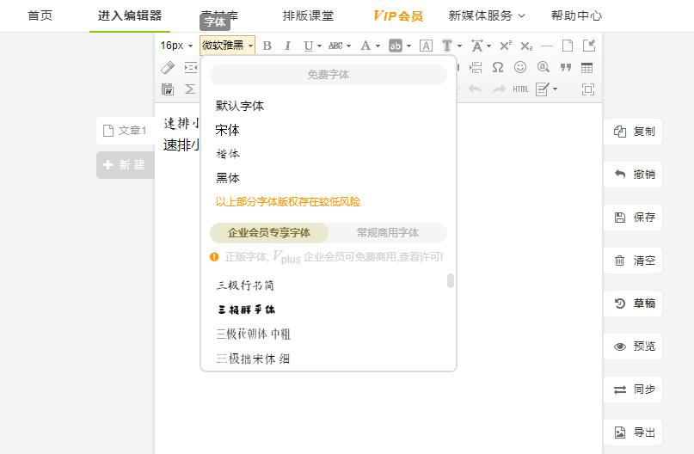Insert a horizontal line
This screenshot has width=694, height=454.
pos(547,46)
